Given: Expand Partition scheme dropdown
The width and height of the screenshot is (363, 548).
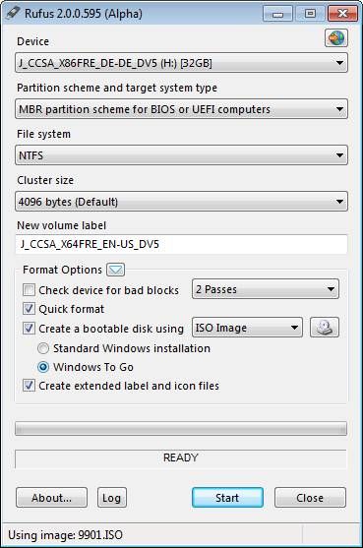Looking at the screenshot, I should point(181,109).
